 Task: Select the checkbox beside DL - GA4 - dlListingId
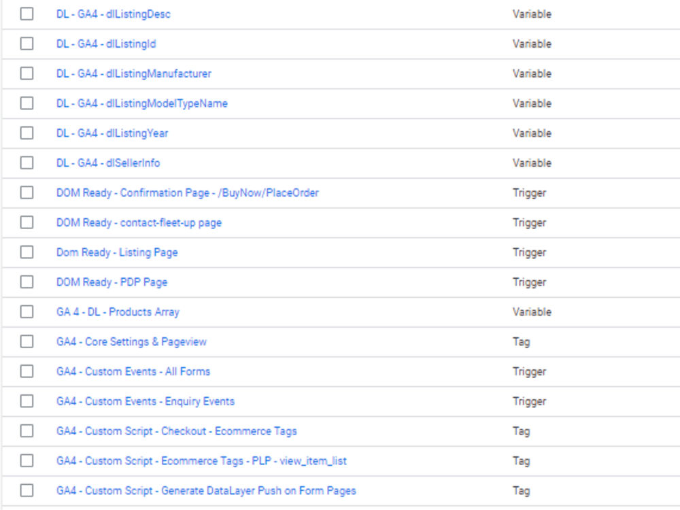tap(27, 44)
